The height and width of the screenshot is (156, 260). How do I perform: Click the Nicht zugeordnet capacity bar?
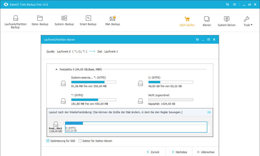coord(171,100)
